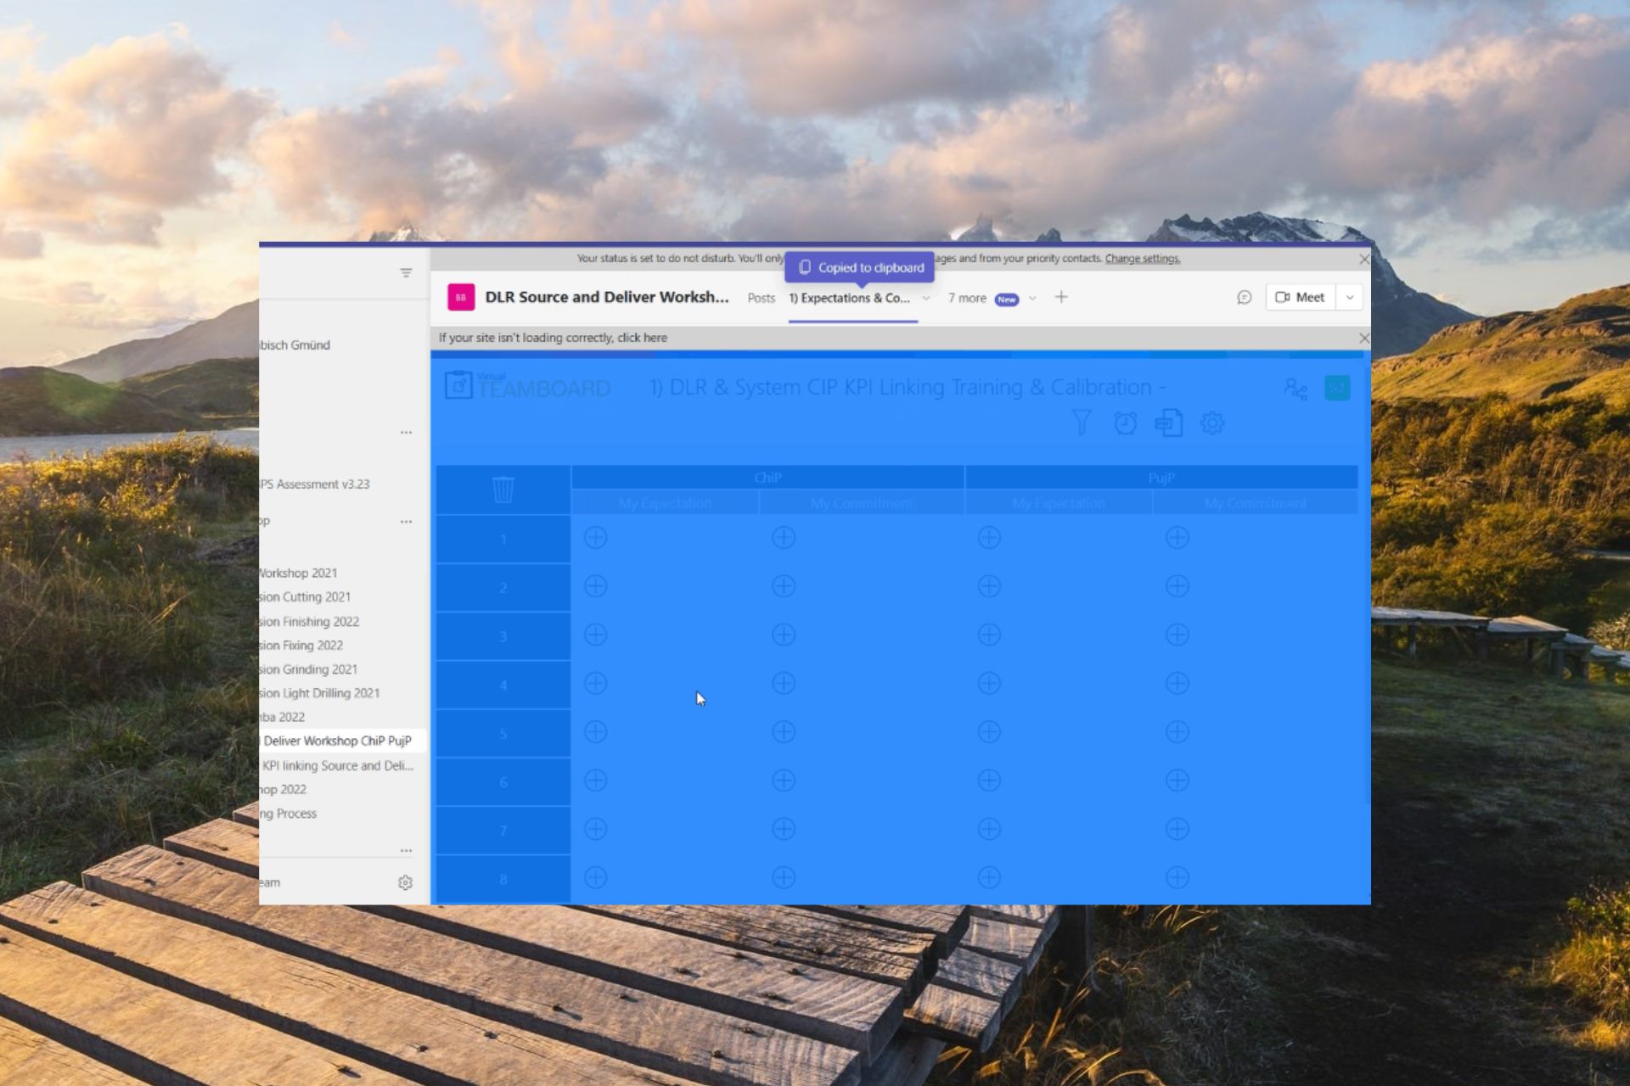Open the participants sharing icon in Teamboard
This screenshot has width=1630, height=1086.
tap(1296, 389)
